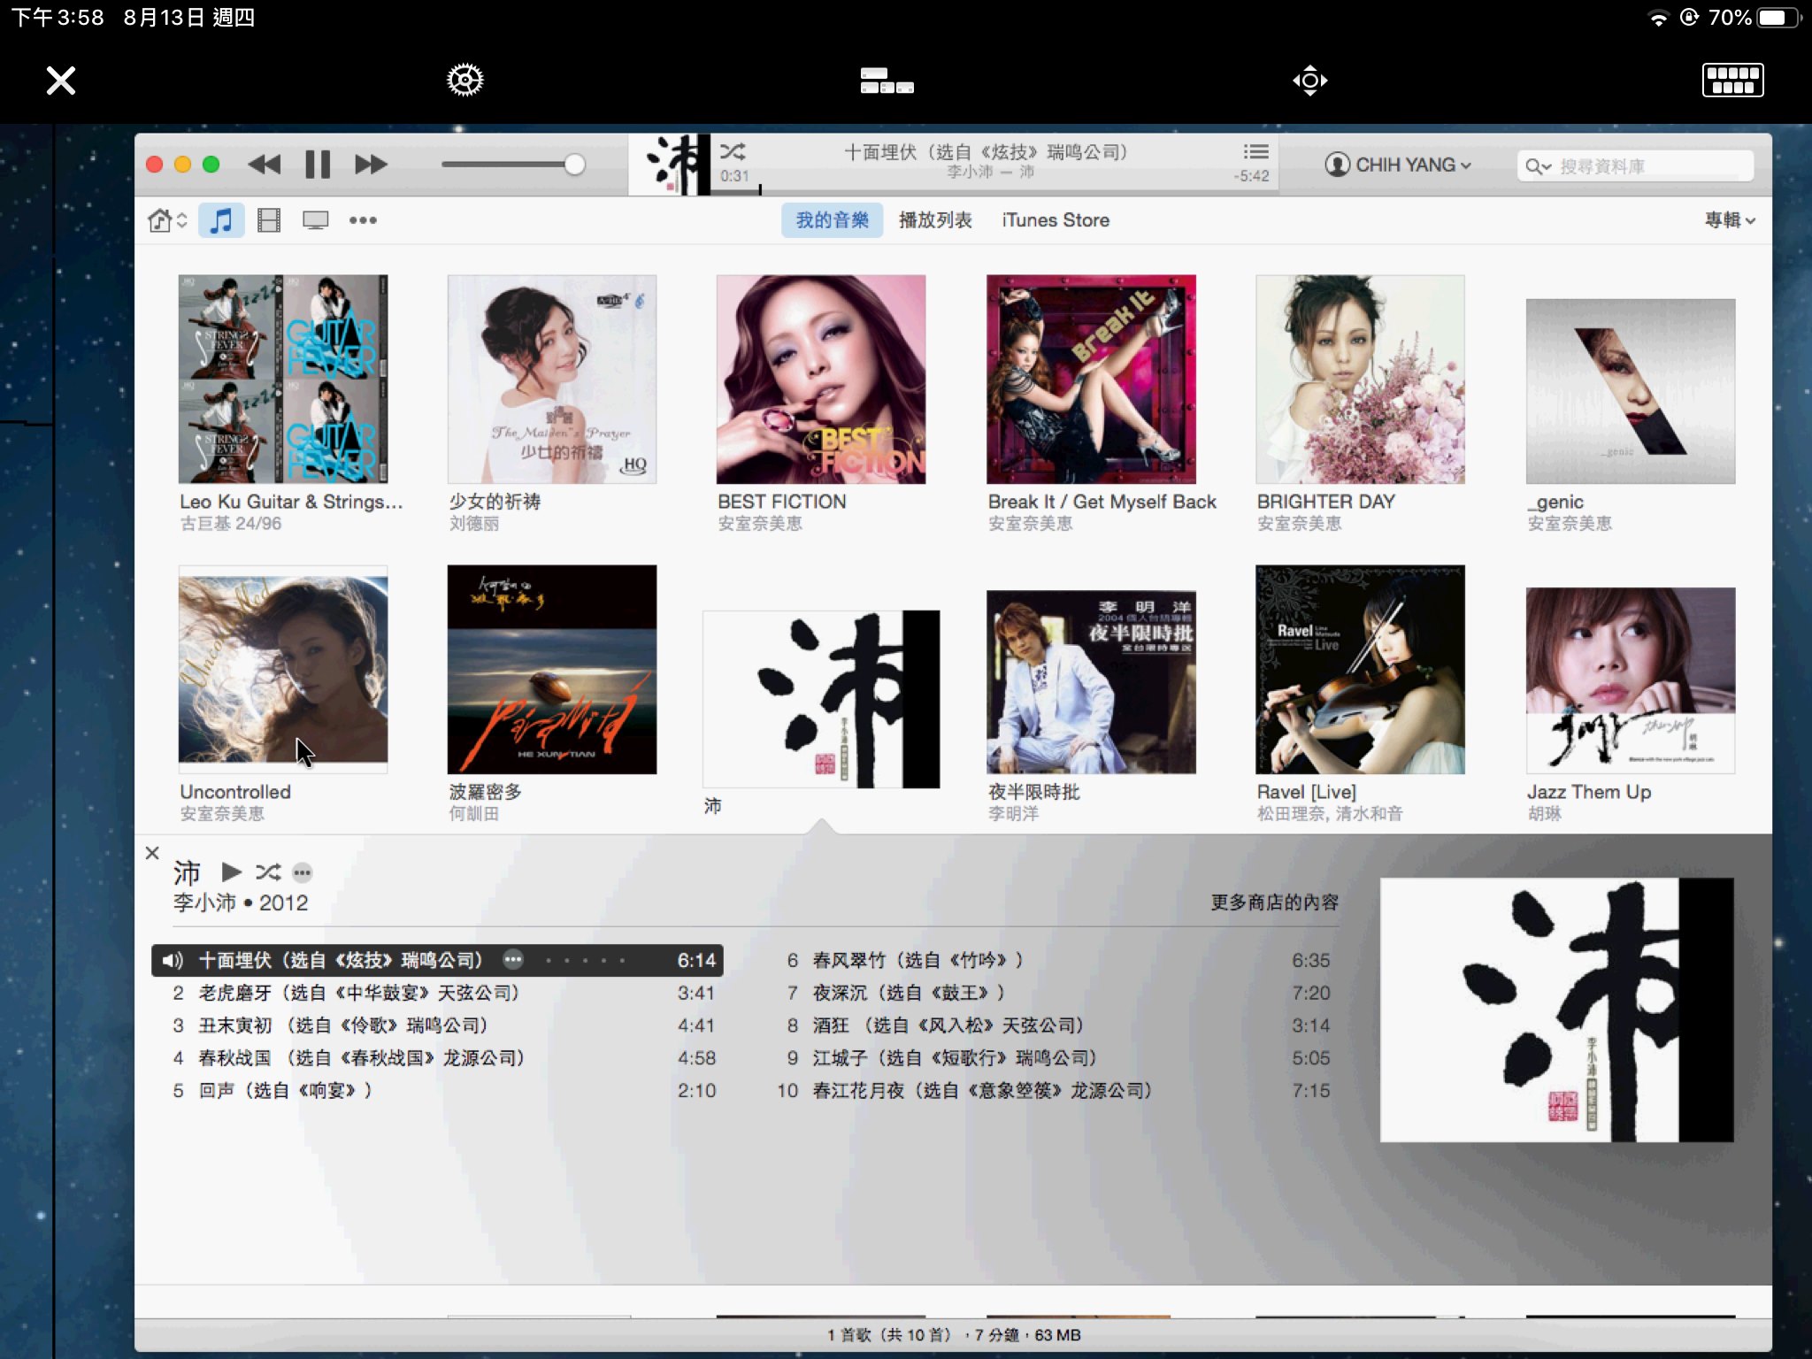Open the 專輯 view options dropdown

click(1730, 220)
